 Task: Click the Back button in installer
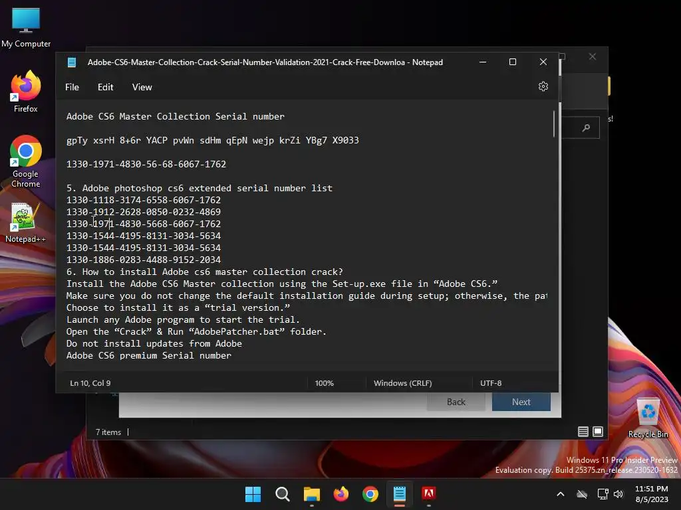456,402
